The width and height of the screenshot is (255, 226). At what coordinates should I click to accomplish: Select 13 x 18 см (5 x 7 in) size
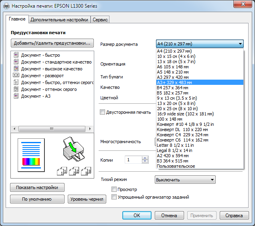[200, 62]
